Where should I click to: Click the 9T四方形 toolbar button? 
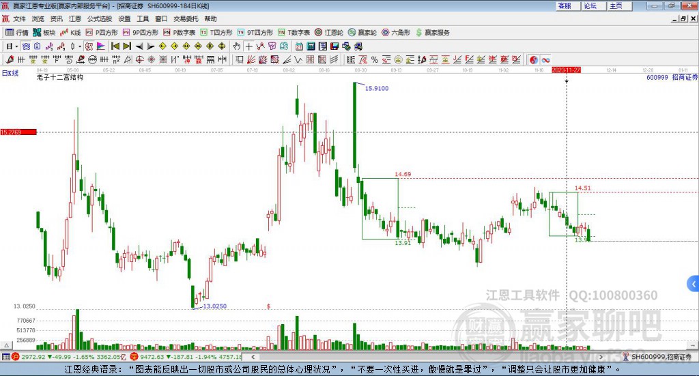[255, 33]
